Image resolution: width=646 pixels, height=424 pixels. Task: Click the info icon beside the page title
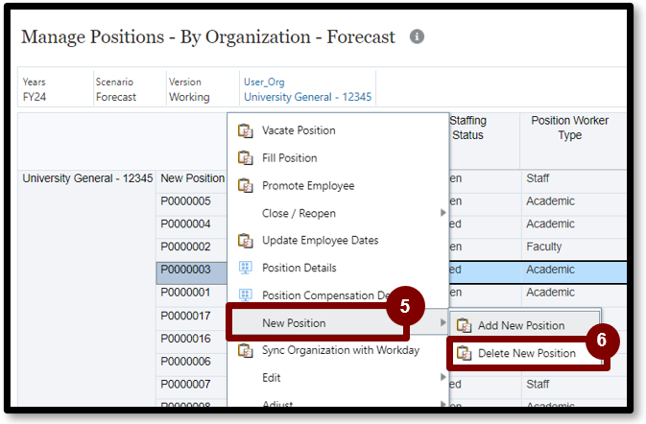[x=417, y=36]
